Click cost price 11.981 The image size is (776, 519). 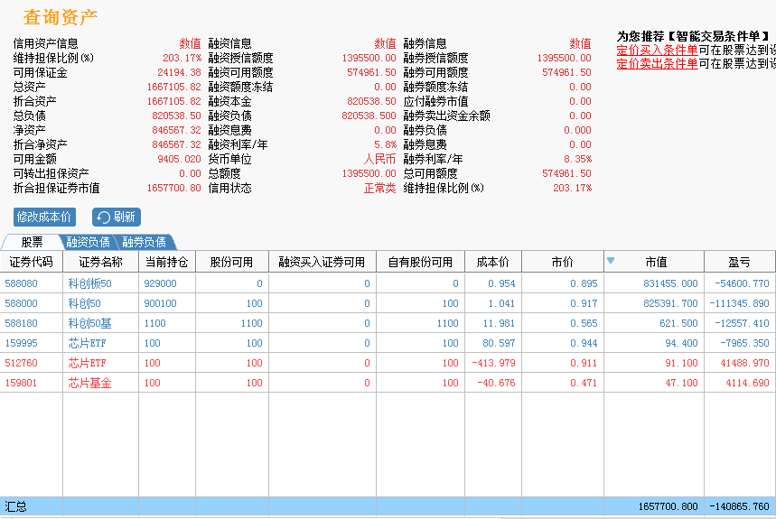point(499,323)
